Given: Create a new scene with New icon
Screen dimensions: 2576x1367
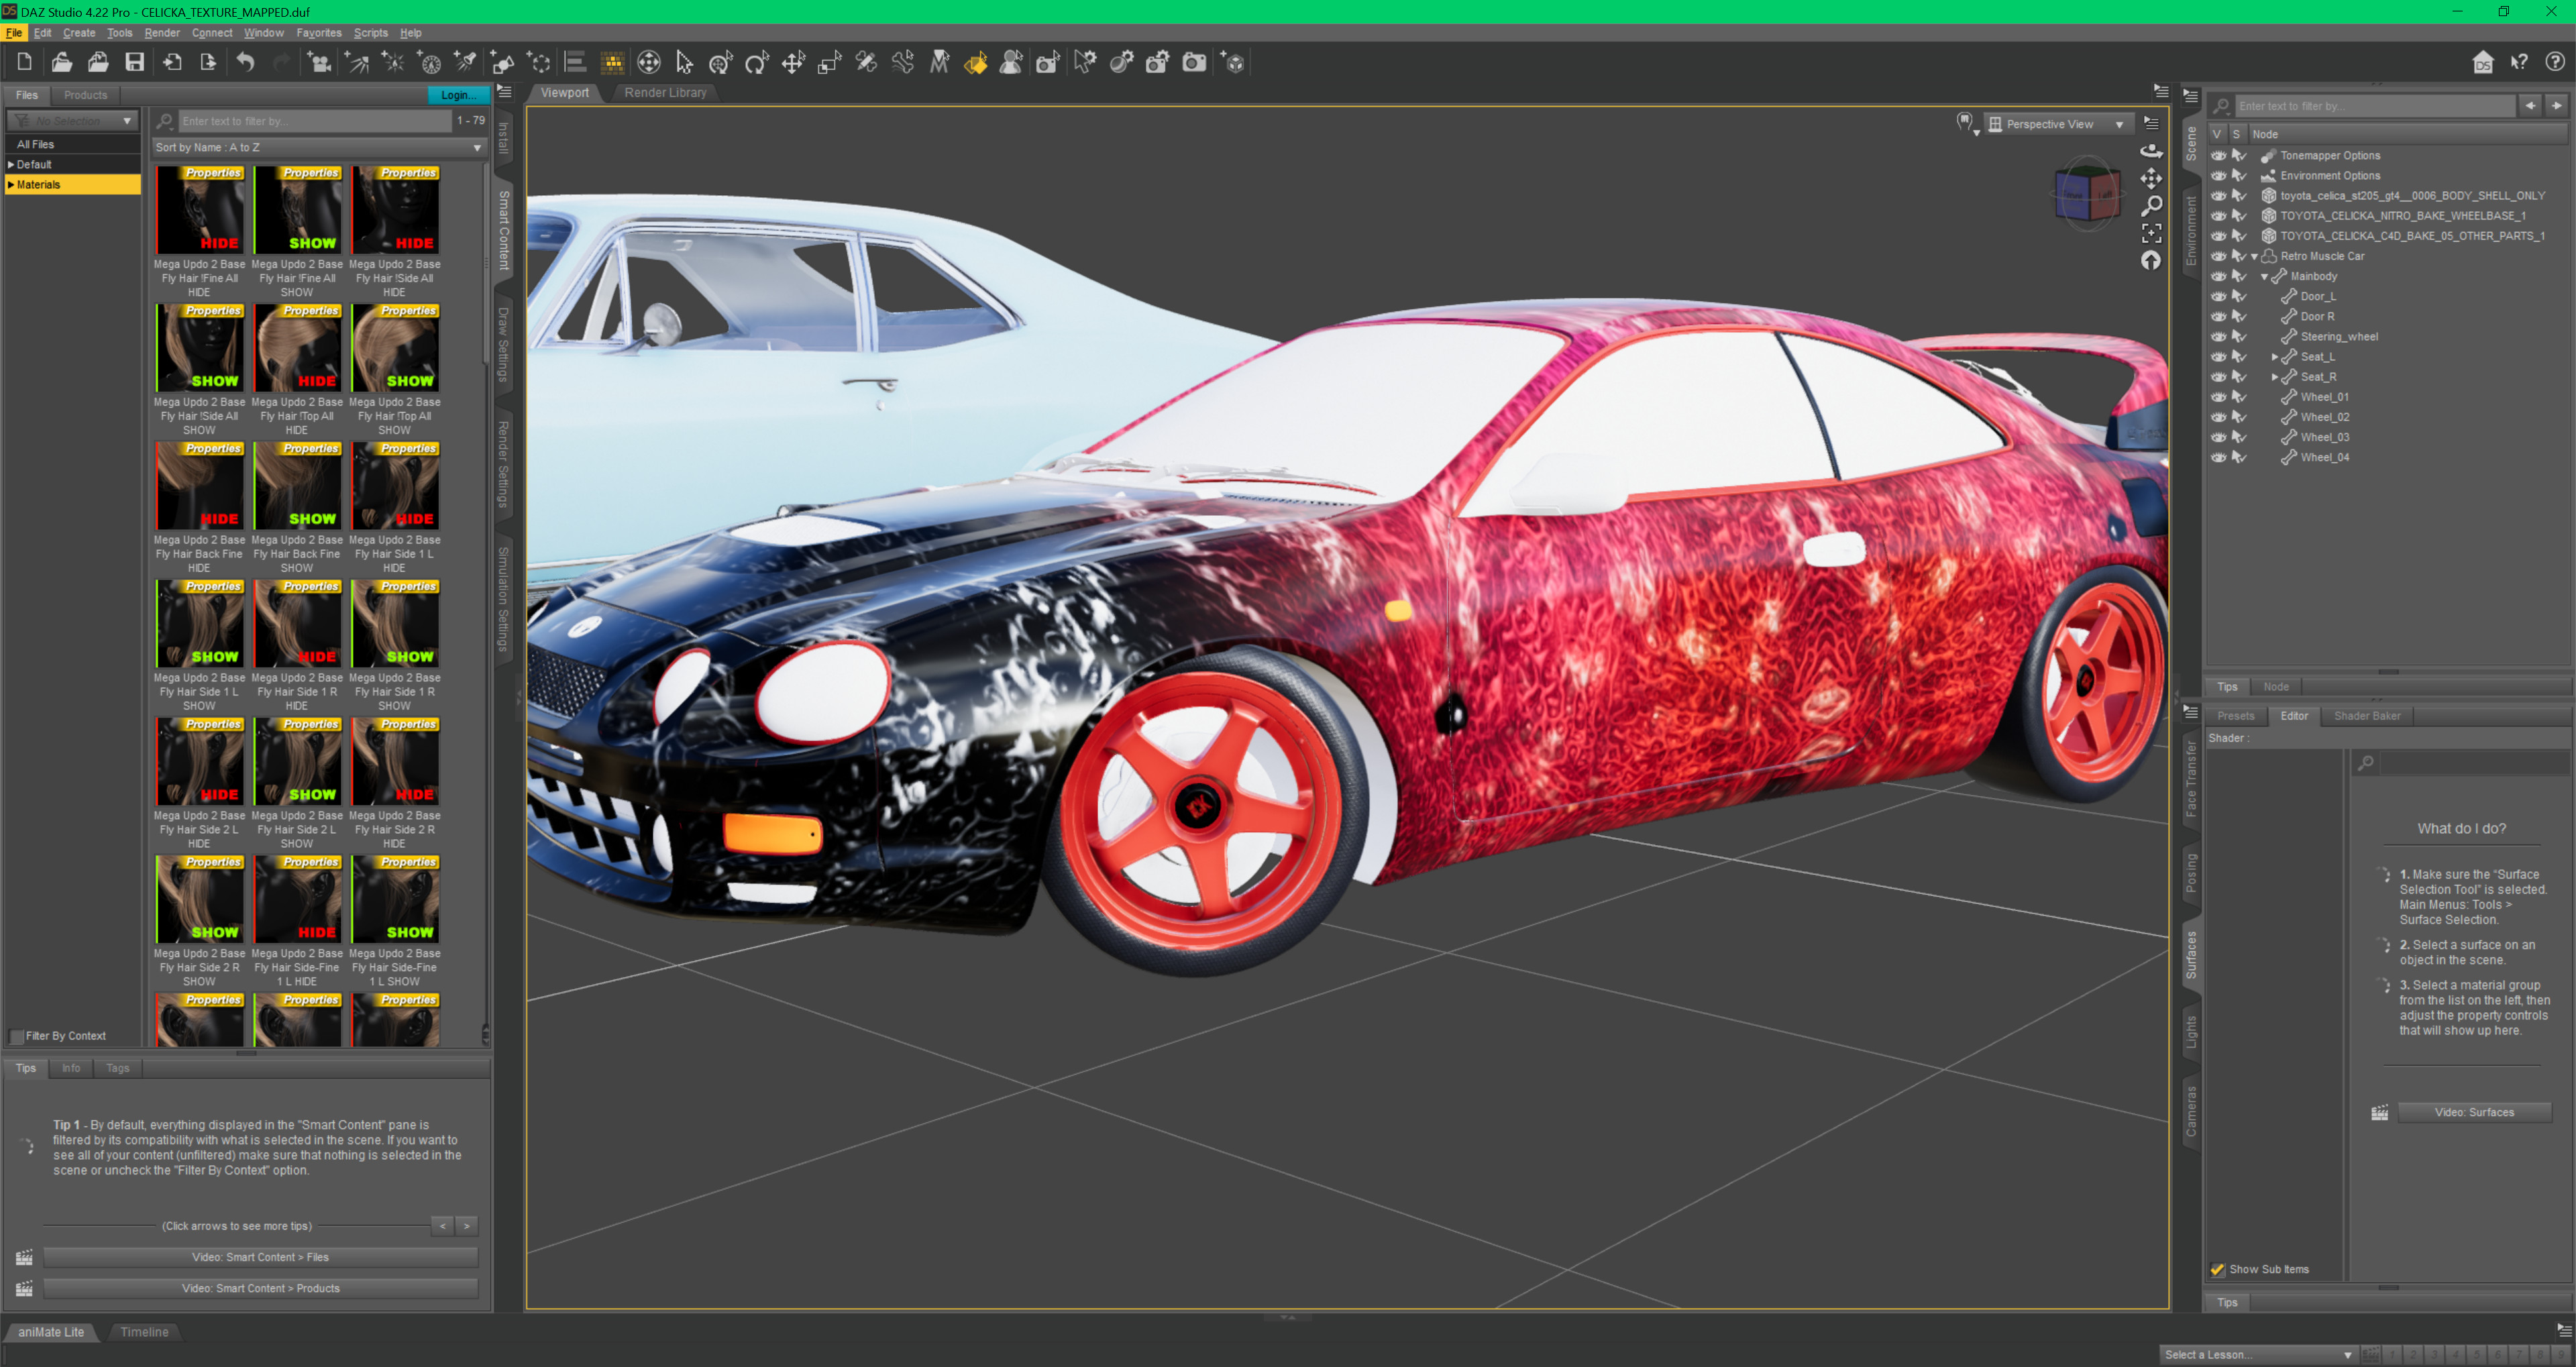Looking at the screenshot, I should [x=25, y=63].
